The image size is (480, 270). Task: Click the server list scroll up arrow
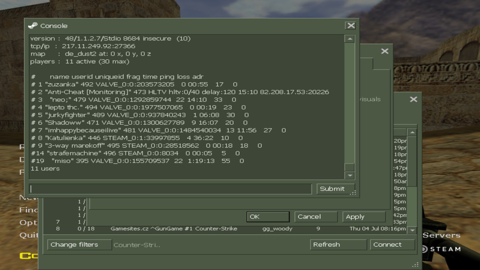coord(412,132)
